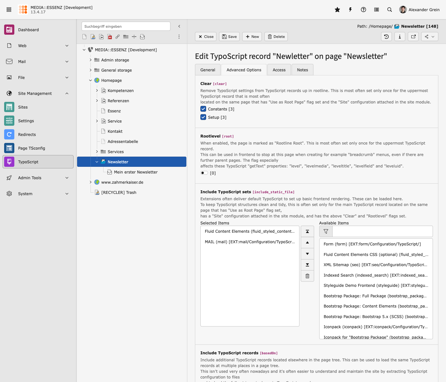This screenshot has height=382, width=446.
Task: Click the page tree search field
Action: [x=126, y=26]
